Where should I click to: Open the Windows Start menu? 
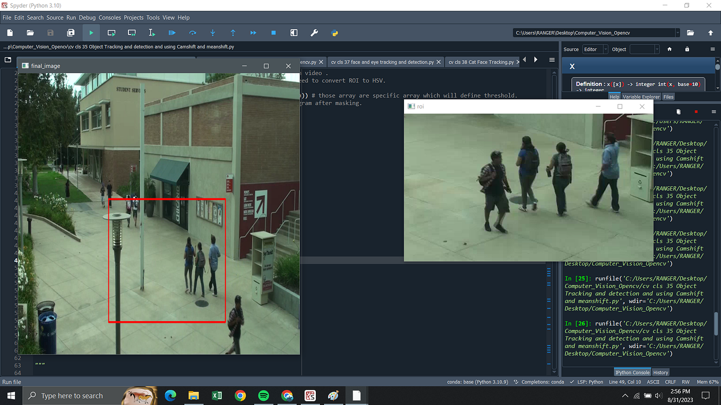click(11, 396)
